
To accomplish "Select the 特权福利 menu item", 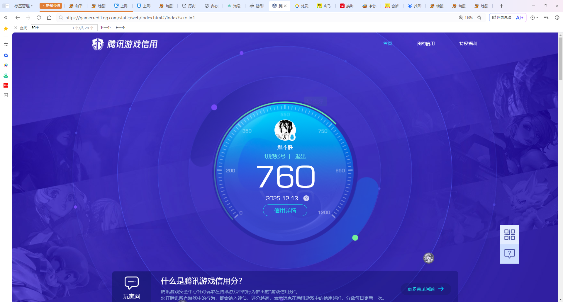I will (468, 43).
